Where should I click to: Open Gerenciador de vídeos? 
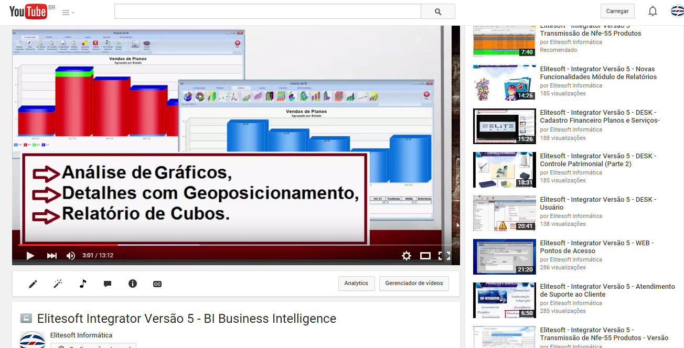[414, 283]
